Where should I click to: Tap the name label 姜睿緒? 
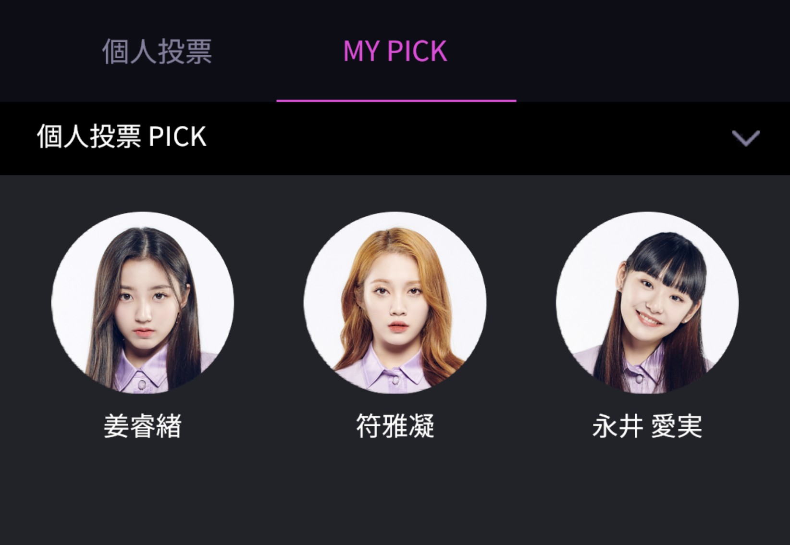143,426
